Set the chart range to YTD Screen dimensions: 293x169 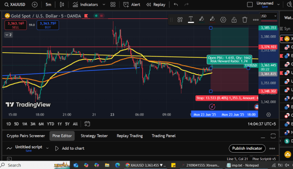(51, 124)
